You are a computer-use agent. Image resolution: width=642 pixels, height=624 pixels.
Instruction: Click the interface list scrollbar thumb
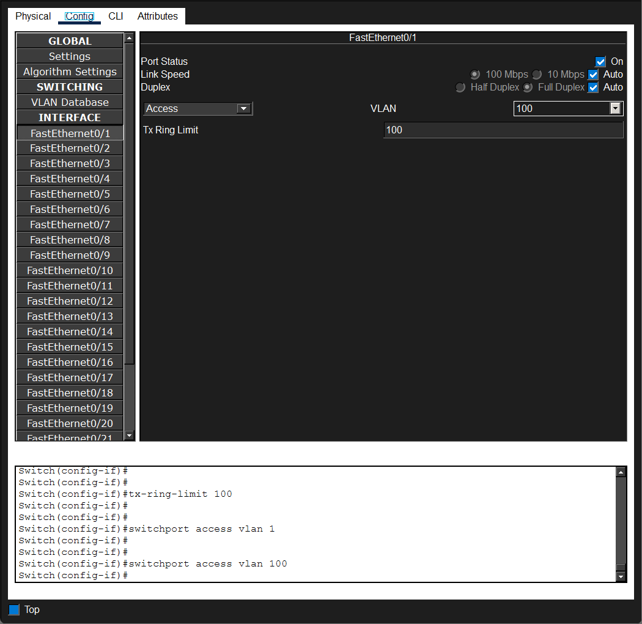pyautogui.click(x=129, y=203)
